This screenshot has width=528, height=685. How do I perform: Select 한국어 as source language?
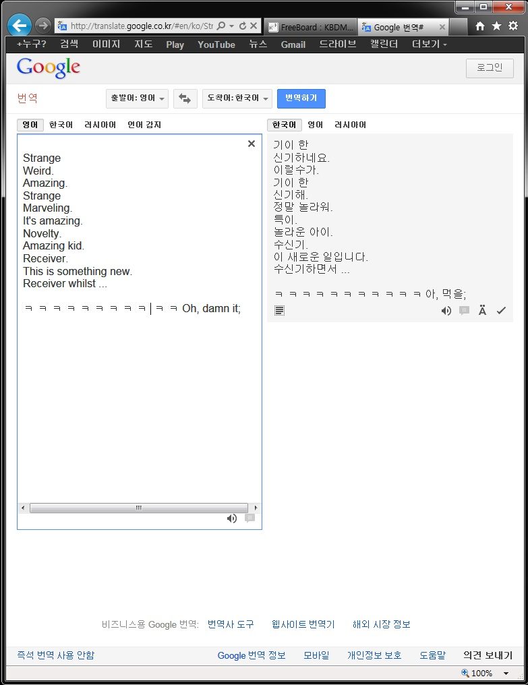(x=61, y=125)
